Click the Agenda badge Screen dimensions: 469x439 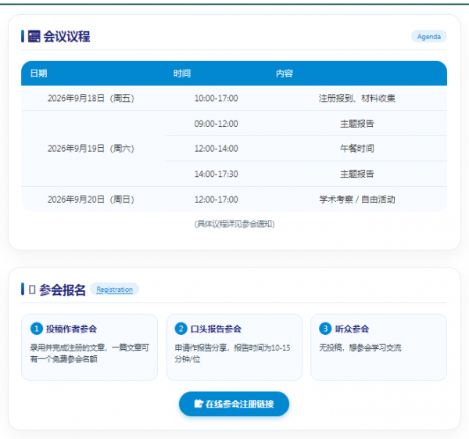[x=428, y=37]
